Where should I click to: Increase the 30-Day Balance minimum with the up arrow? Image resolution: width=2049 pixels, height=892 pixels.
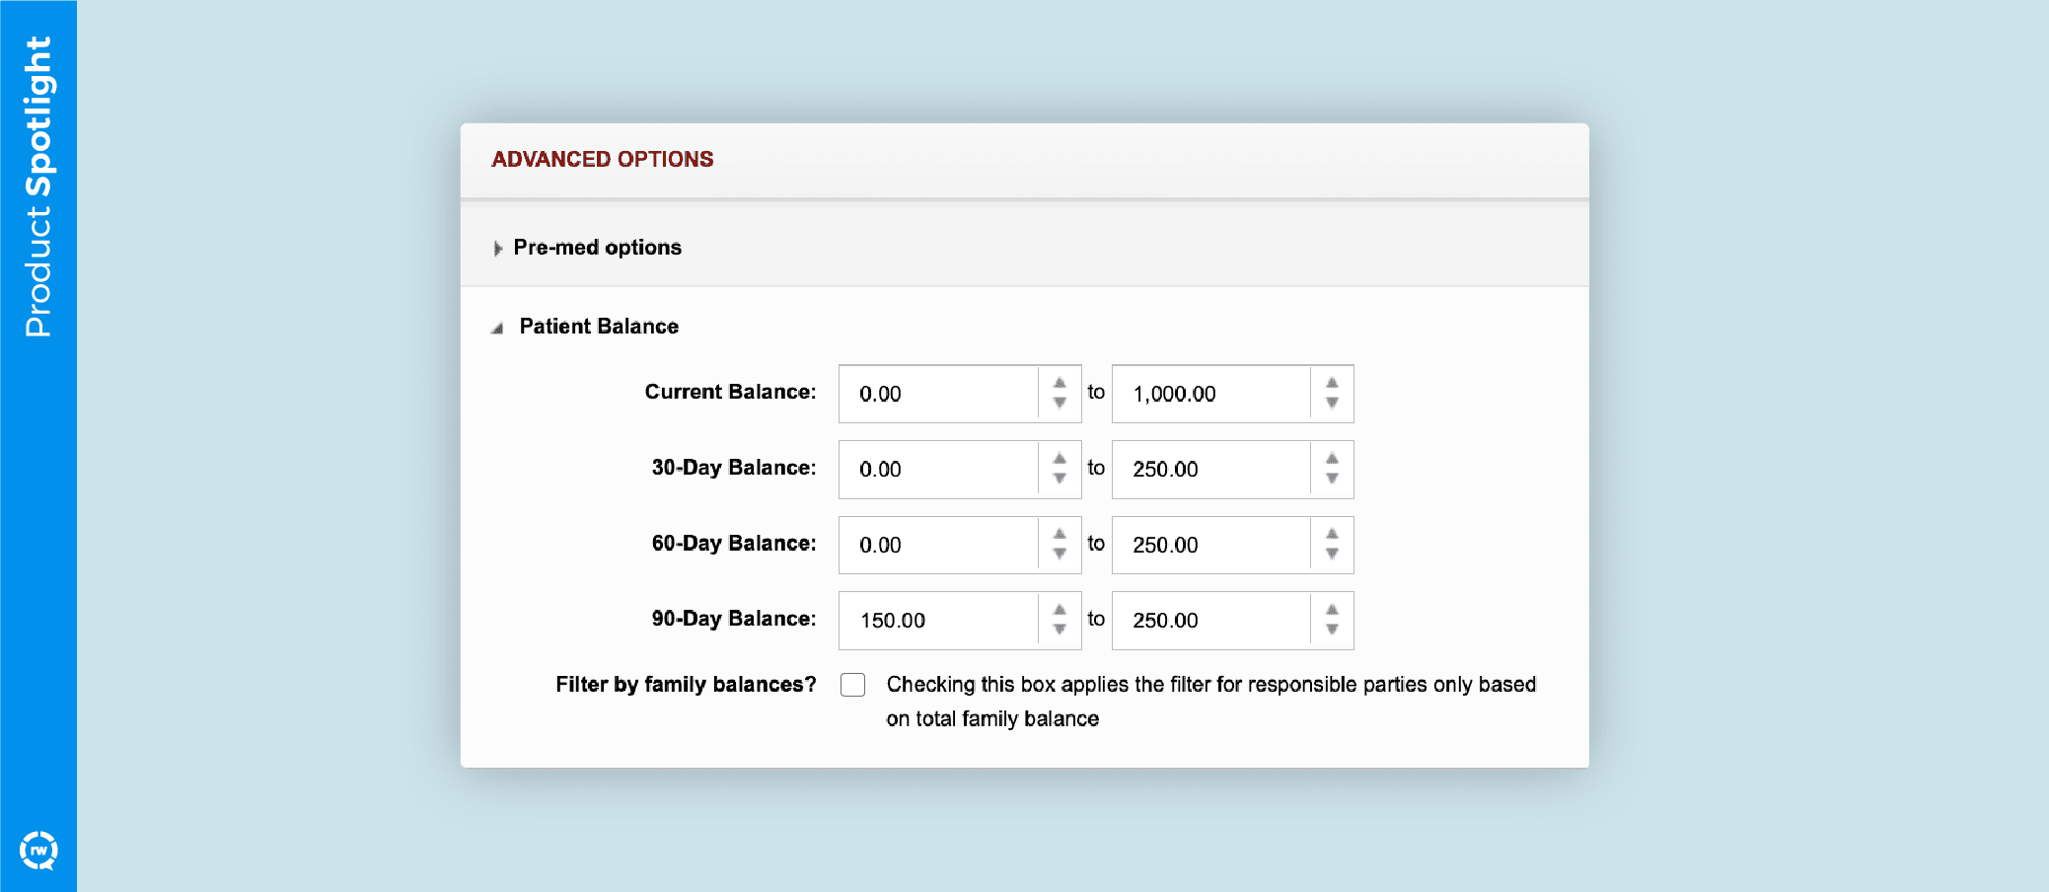click(x=1058, y=460)
